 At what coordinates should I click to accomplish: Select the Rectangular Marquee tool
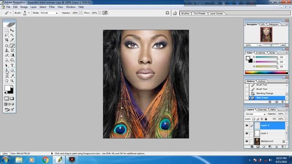point(6,31)
